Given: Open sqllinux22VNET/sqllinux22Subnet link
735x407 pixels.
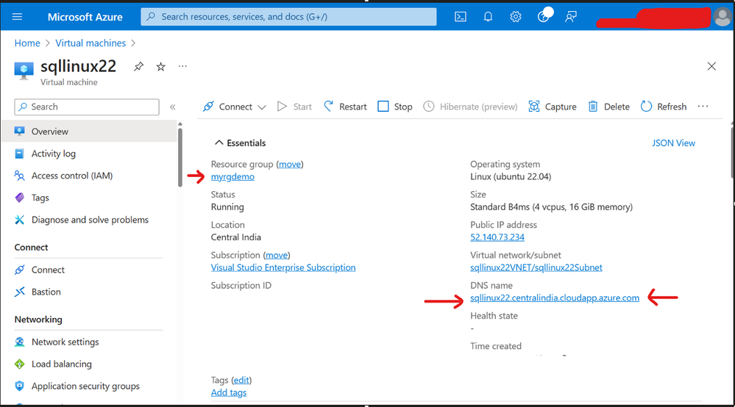Looking at the screenshot, I should click(536, 267).
